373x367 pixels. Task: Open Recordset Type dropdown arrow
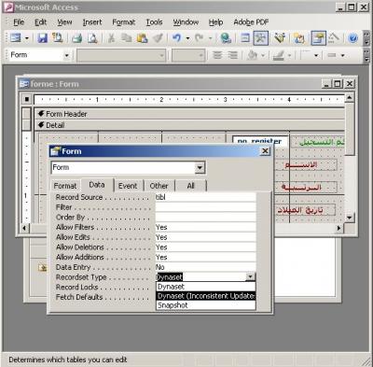(x=250, y=276)
